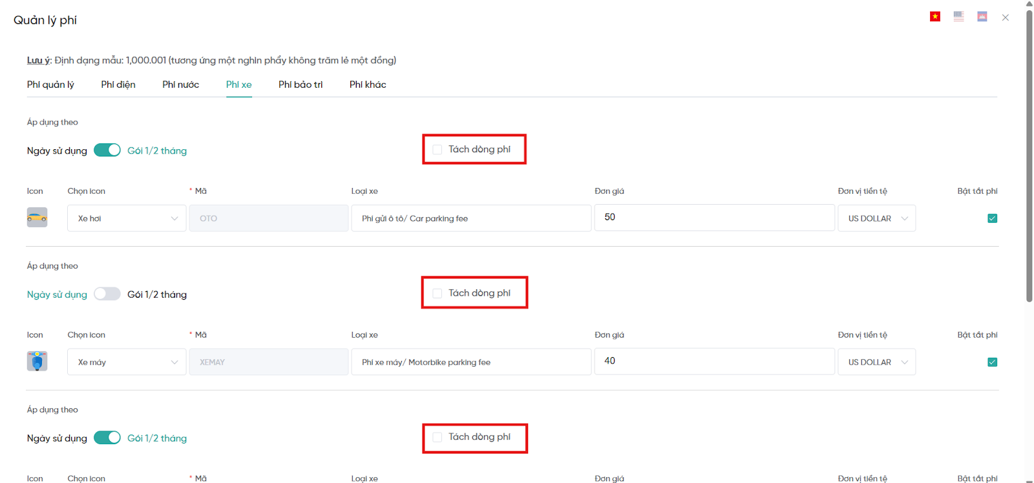Expand the Xe máy icon dropdown
Viewport: 1034px width, 483px height.
click(127, 362)
